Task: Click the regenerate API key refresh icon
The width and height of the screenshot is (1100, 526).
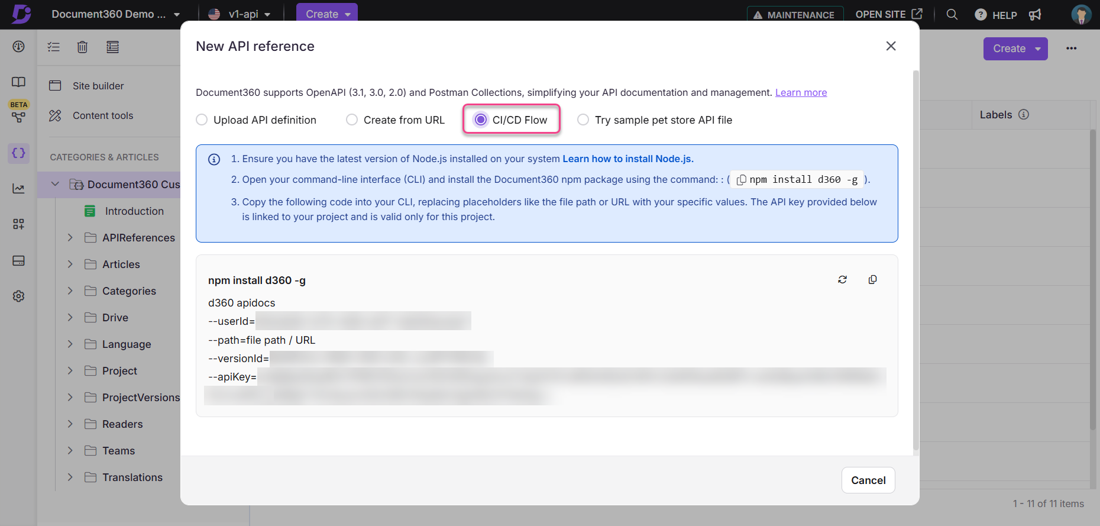Action: [x=843, y=279]
